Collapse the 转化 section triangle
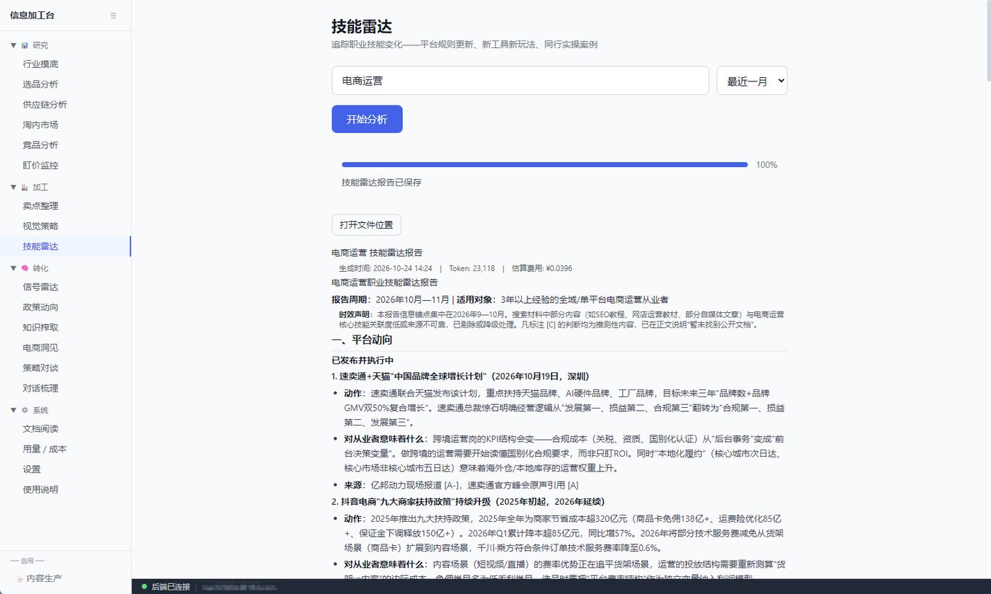This screenshot has height=594, width=991. pos(13,268)
